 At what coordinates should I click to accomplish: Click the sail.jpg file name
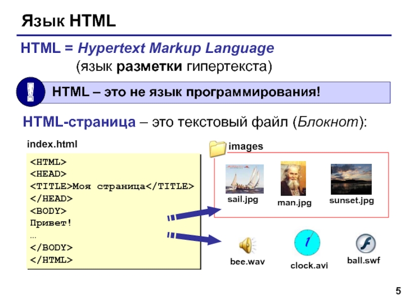242,200
